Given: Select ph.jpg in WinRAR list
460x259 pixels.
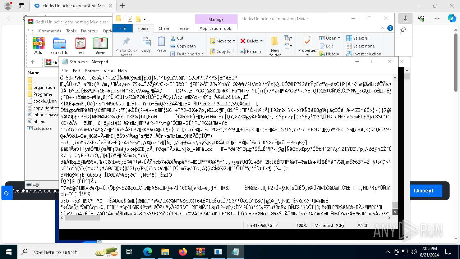Looking at the screenshot, I should point(36,122).
